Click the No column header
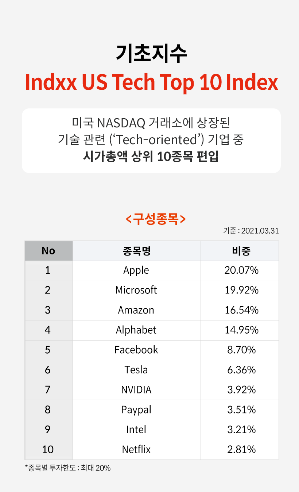Viewport: 299px width, 492px height. pos(48,251)
